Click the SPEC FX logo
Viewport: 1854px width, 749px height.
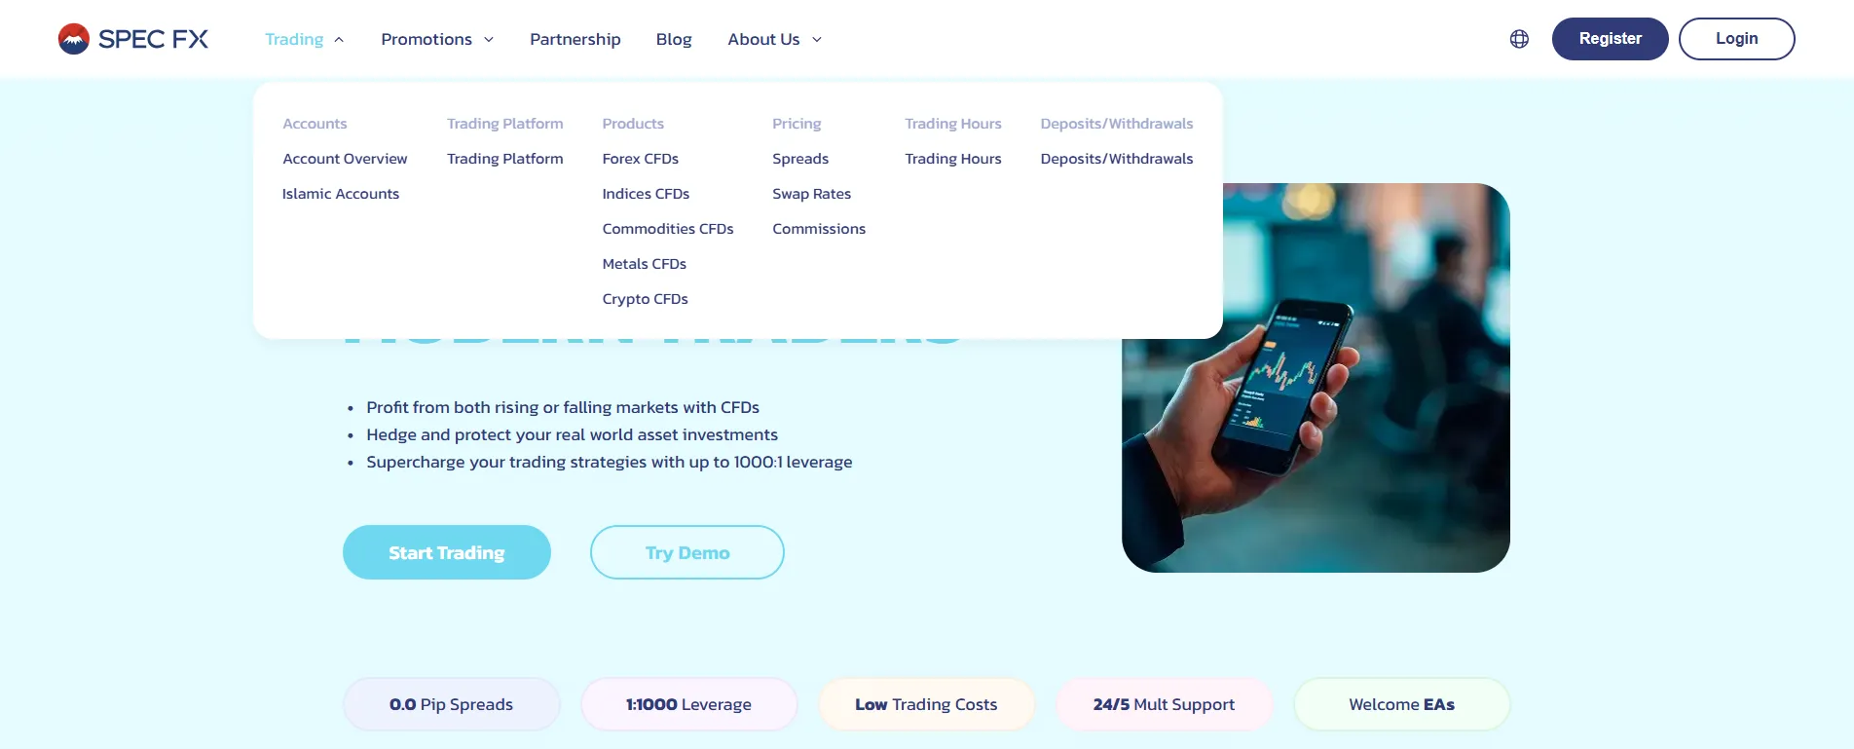(133, 39)
